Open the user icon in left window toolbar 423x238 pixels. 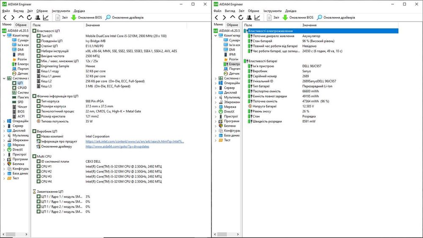click(x=38, y=17)
